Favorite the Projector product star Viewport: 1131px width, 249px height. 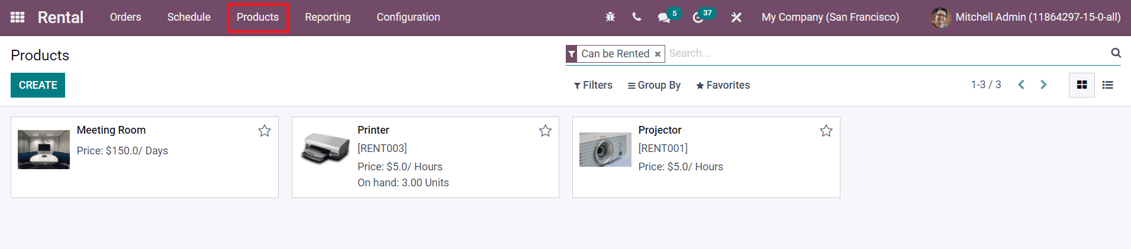[826, 131]
